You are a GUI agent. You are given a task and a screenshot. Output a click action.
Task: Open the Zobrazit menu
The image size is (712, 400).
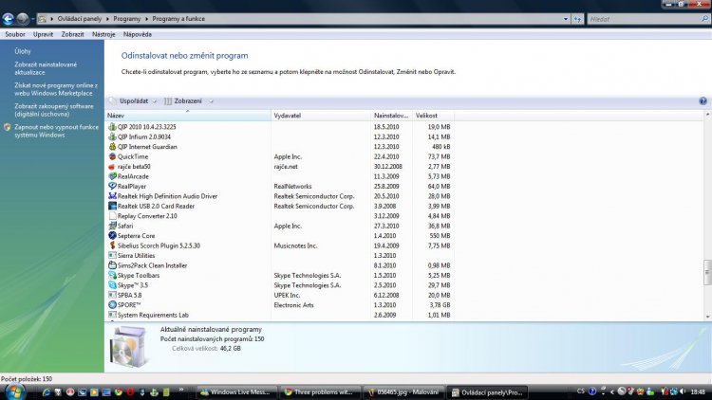coord(73,34)
